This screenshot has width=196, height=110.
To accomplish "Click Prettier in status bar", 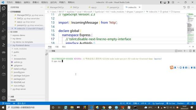I will (181, 103).
